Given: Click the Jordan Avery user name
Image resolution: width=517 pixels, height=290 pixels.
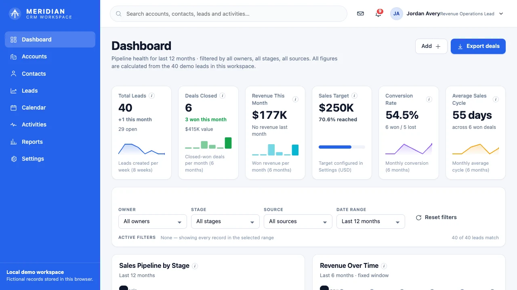Looking at the screenshot, I should tap(423, 14).
